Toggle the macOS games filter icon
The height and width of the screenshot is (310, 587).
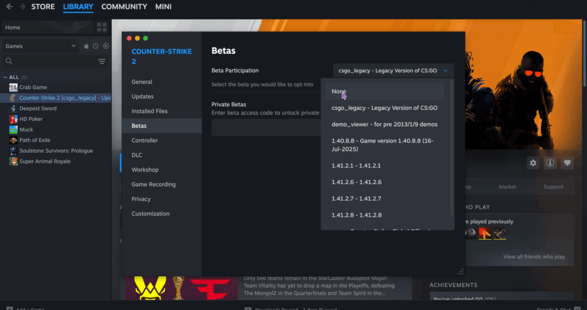coord(87,46)
